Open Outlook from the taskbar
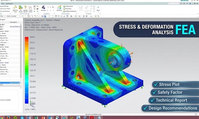 point(50,118)
